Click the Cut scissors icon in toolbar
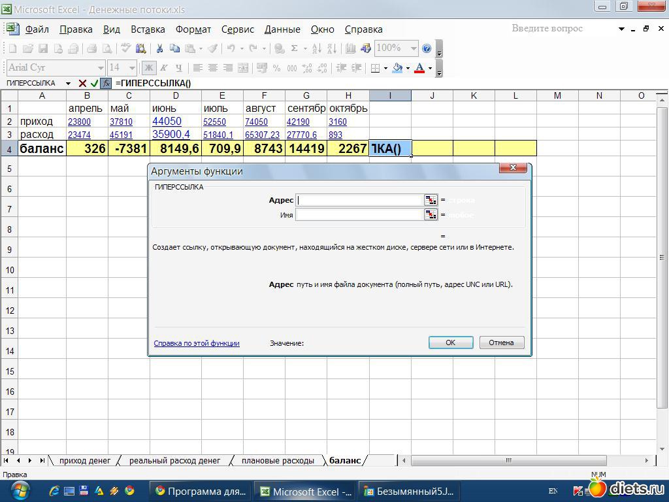The image size is (669, 502). [159, 48]
